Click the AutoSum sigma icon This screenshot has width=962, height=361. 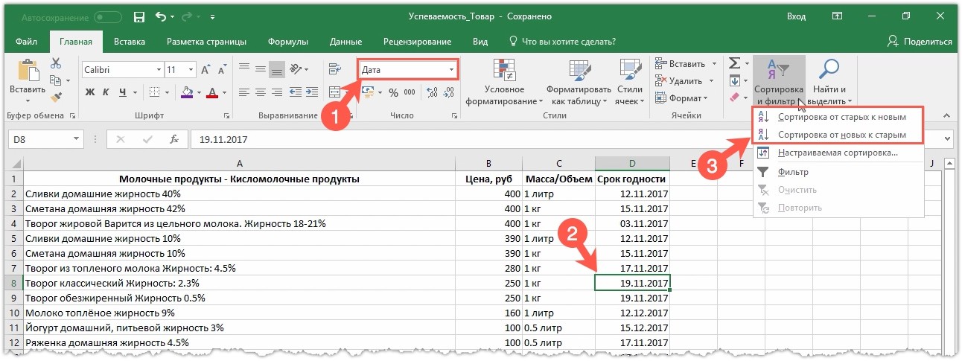733,64
